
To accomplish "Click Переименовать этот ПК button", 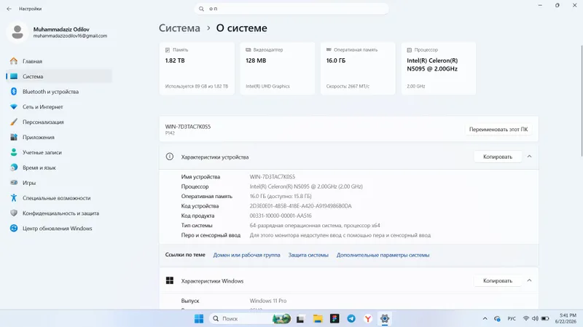I will (498, 130).
